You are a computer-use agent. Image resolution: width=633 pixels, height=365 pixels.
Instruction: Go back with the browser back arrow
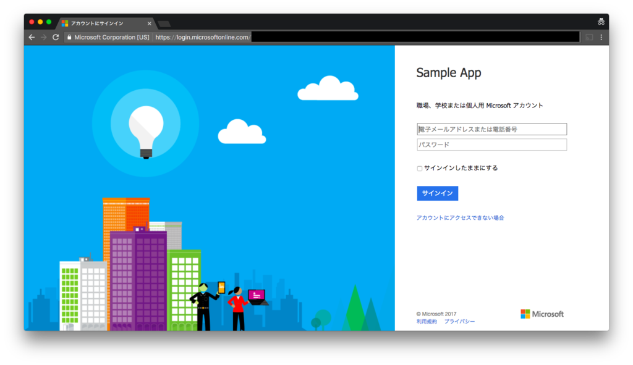coord(32,37)
